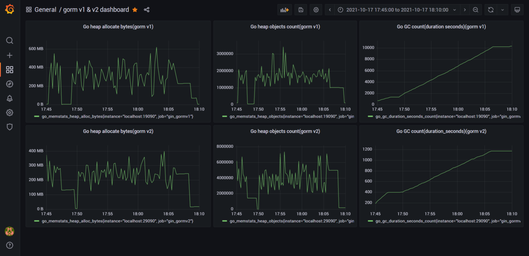Open Go GC count(duration seconds)(gorm v1) panel menu
Viewport: 529px width, 256px height.
(441, 27)
